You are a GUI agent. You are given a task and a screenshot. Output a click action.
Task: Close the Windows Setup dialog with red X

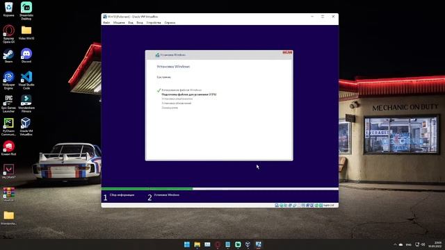click(x=287, y=53)
